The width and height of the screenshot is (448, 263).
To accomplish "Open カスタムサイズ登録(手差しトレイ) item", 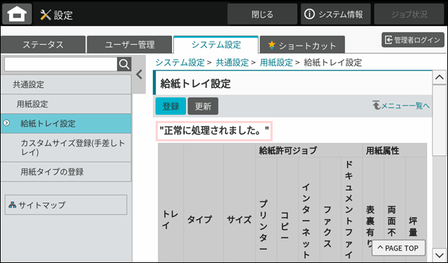I will pyautogui.click(x=66, y=148).
